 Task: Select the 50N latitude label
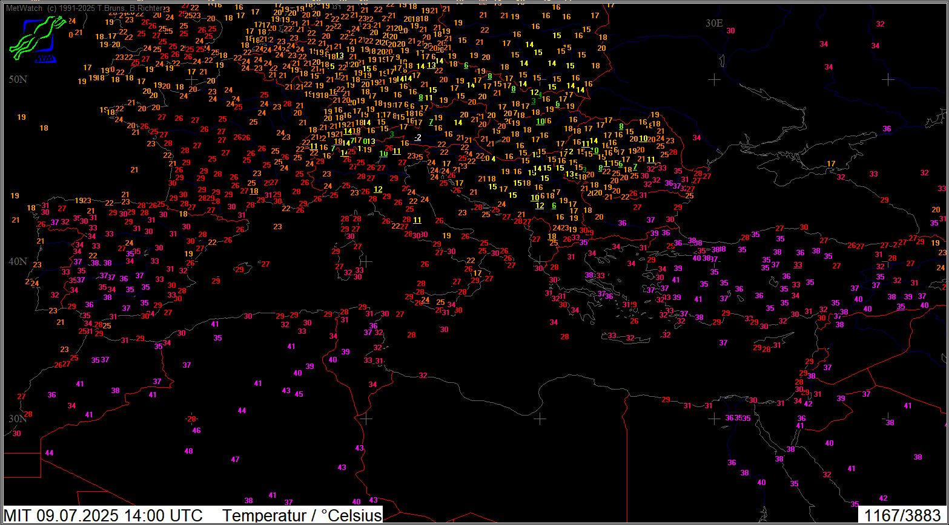coord(18,80)
